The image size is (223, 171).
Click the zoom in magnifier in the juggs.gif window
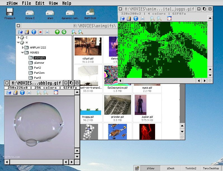pyautogui.click(x=153, y=19)
